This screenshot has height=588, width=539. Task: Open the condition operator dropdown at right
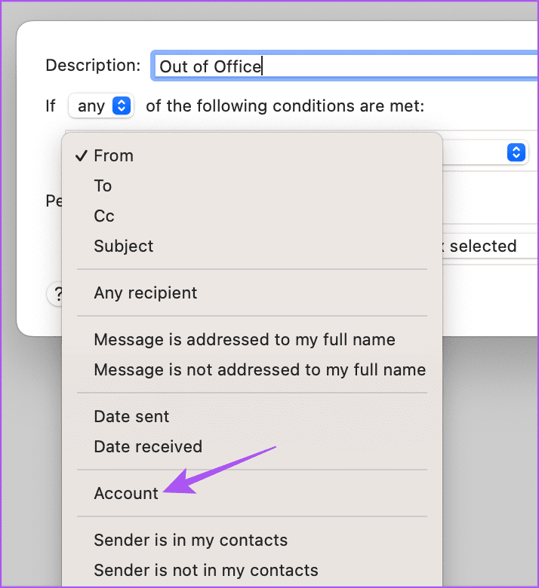click(516, 152)
